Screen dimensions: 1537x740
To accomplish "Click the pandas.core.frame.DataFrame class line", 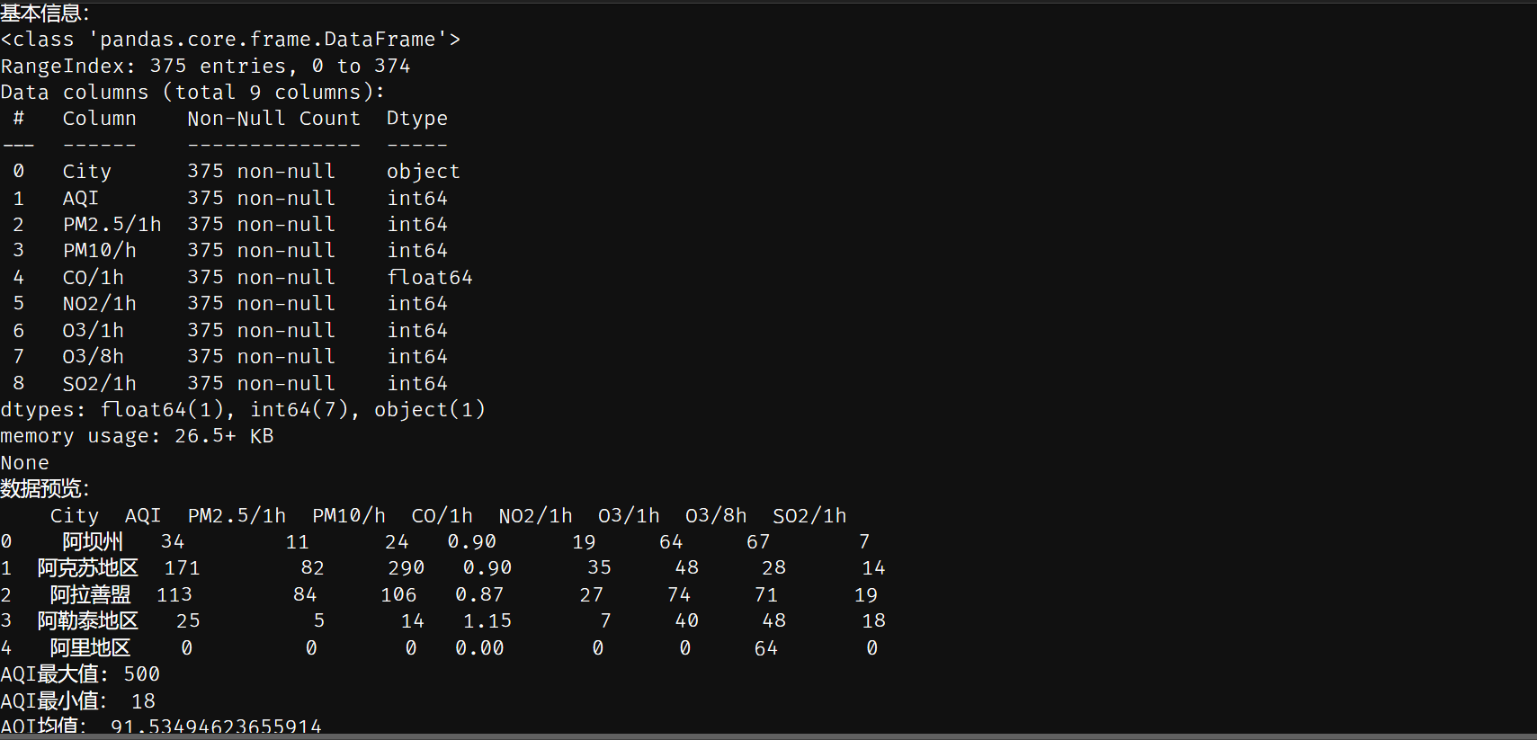I will (230, 40).
